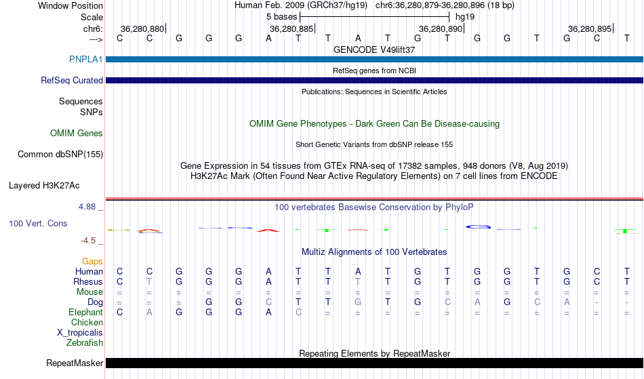The image size is (644, 379).
Task: Click the Window Position label
Action: (x=71, y=5)
